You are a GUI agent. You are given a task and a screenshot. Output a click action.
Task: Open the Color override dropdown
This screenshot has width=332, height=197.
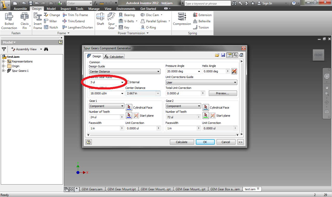click(79, 3)
